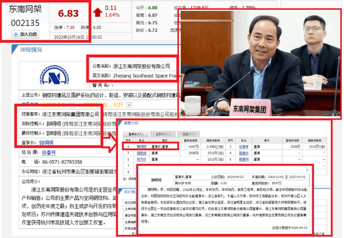The image size is (344, 238).
Task: Click the stock name 东南网架
Action: point(25,9)
